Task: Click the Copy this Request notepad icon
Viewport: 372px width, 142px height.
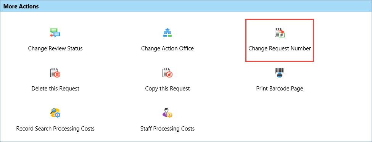Action: click(x=167, y=73)
